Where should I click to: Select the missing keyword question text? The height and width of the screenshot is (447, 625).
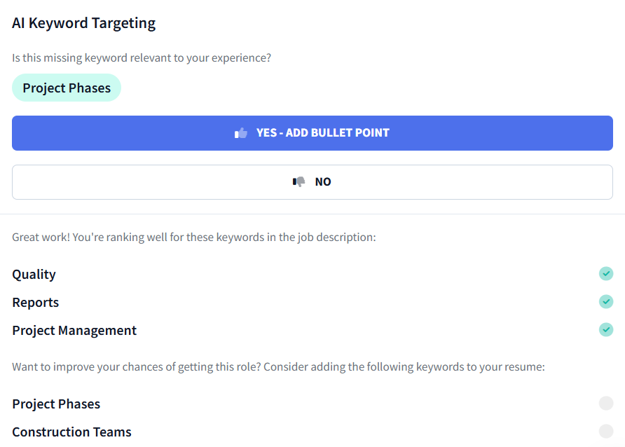(x=141, y=57)
